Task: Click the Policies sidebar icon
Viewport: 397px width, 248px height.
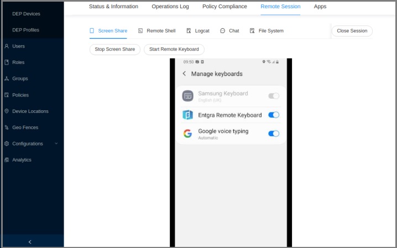Action: coord(7,95)
